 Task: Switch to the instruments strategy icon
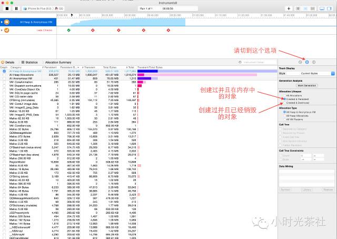point(305,8)
